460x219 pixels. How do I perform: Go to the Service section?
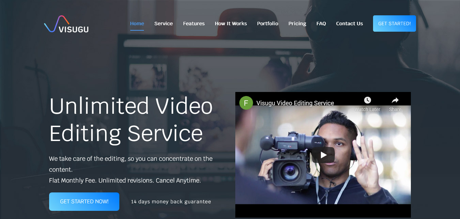164,24
